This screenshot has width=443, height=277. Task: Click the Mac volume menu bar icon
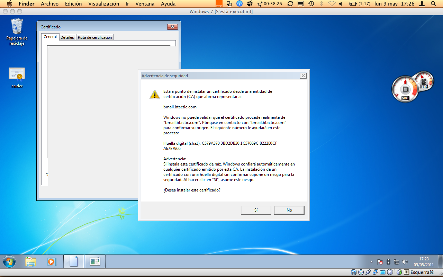coord(341,4)
